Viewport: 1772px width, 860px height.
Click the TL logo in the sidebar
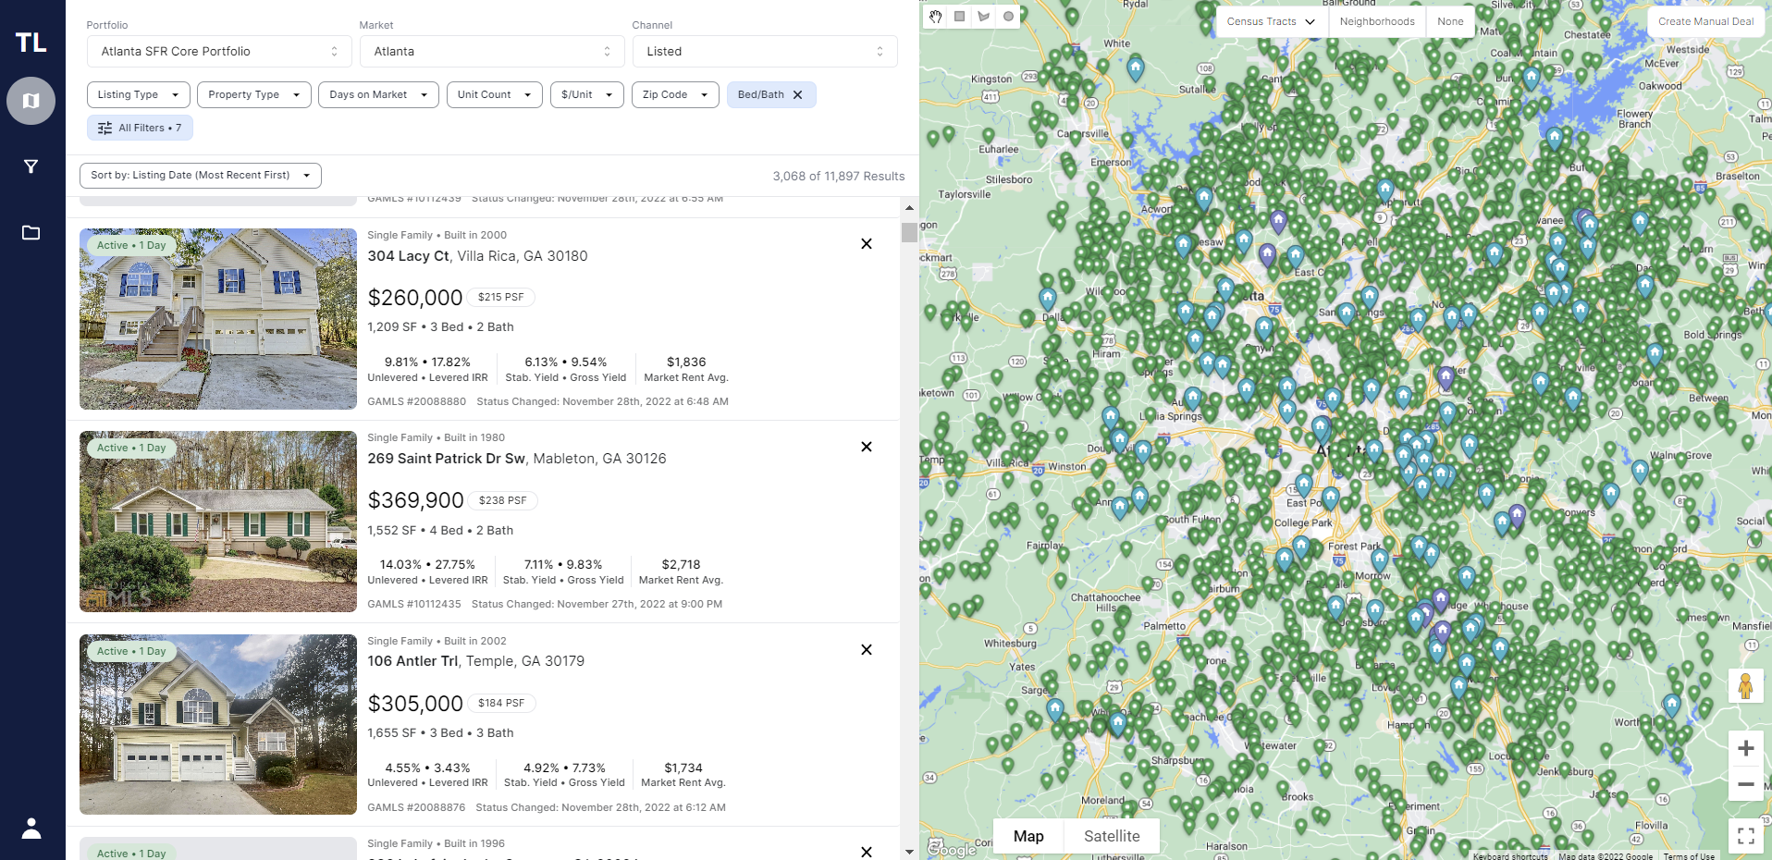pyautogui.click(x=31, y=43)
